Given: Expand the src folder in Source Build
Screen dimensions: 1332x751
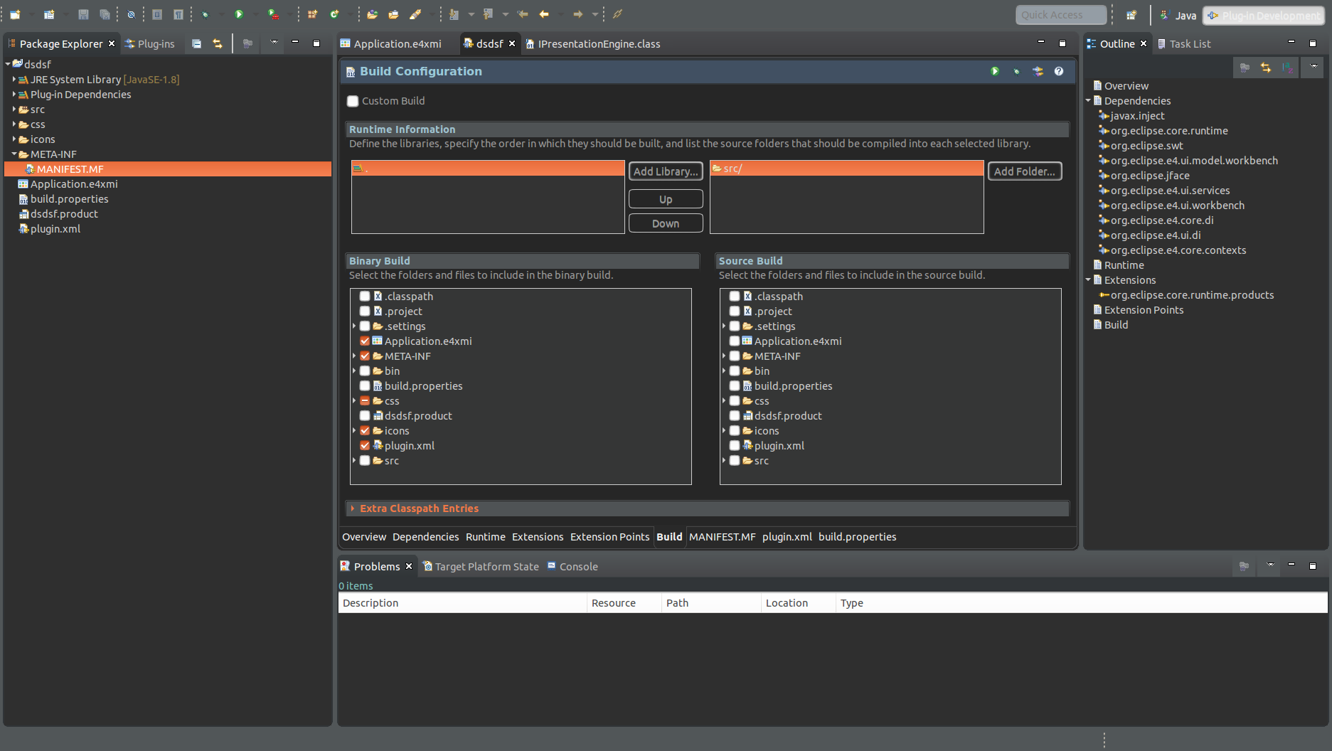Looking at the screenshot, I should pos(725,460).
